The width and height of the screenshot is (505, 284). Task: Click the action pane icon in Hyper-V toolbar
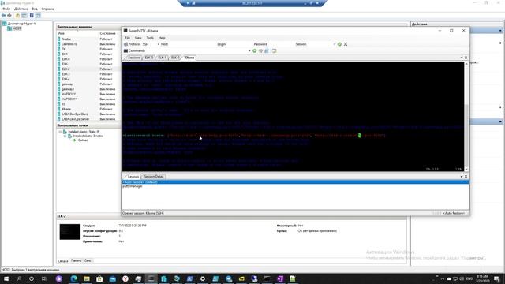(38, 16)
